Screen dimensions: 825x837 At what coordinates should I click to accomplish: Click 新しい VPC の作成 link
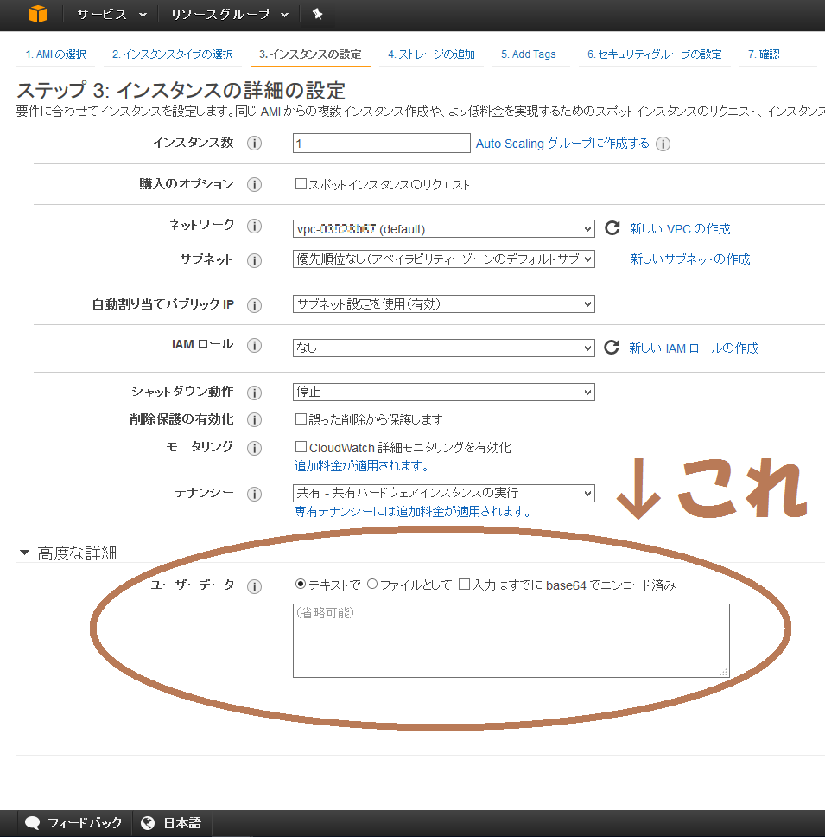680,229
